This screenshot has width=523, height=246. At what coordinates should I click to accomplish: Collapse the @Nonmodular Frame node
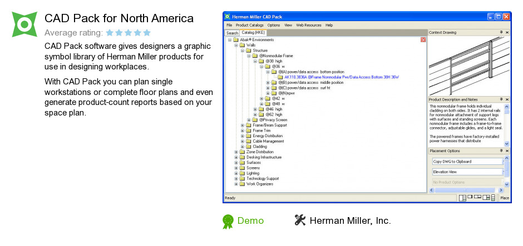click(249, 56)
